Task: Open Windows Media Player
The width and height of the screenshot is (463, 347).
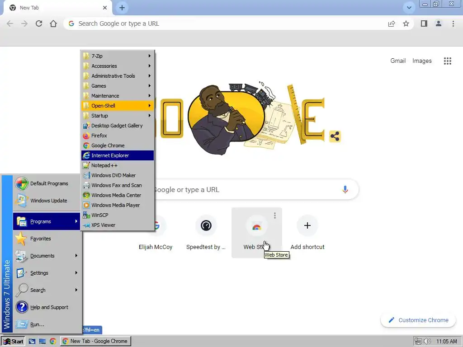Action: point(118,205)
